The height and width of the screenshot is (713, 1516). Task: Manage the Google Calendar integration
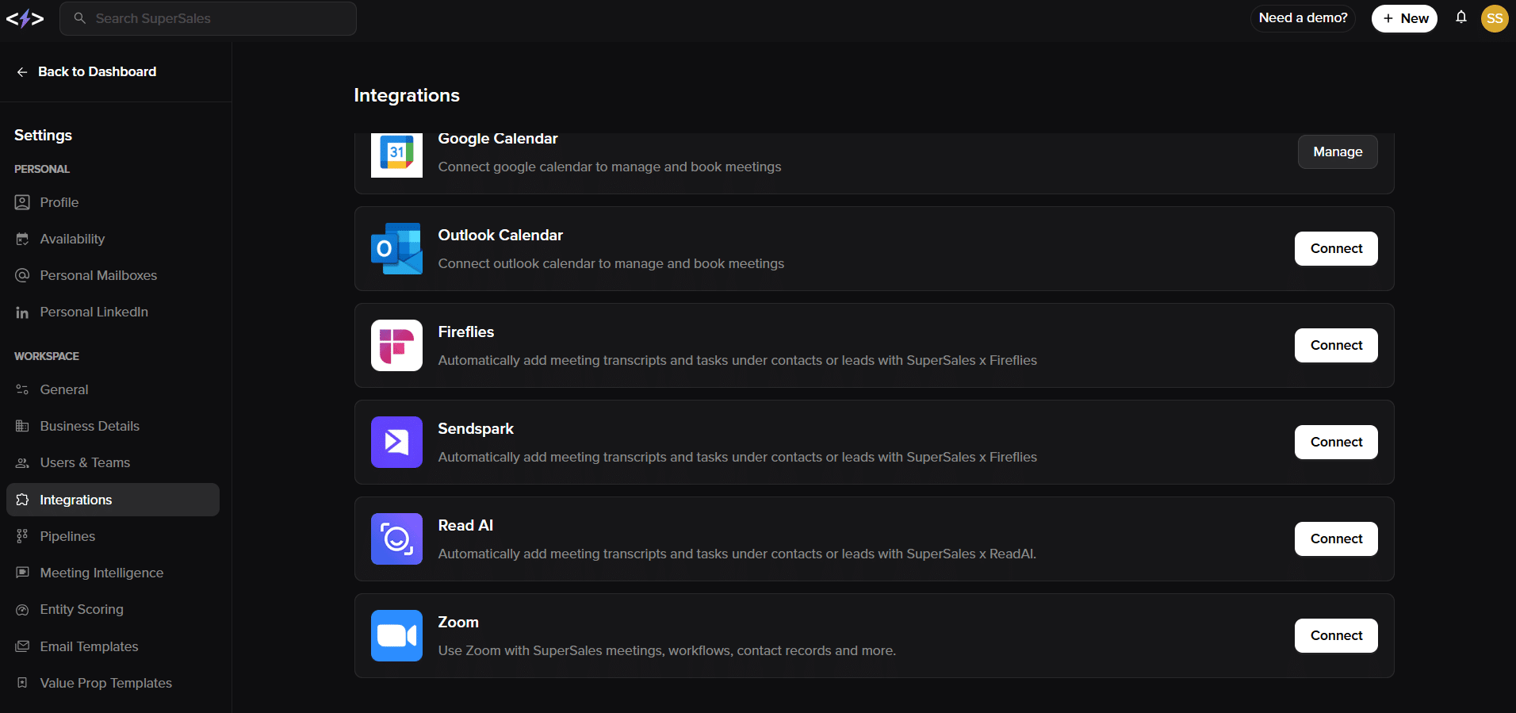pos(1337,152)
